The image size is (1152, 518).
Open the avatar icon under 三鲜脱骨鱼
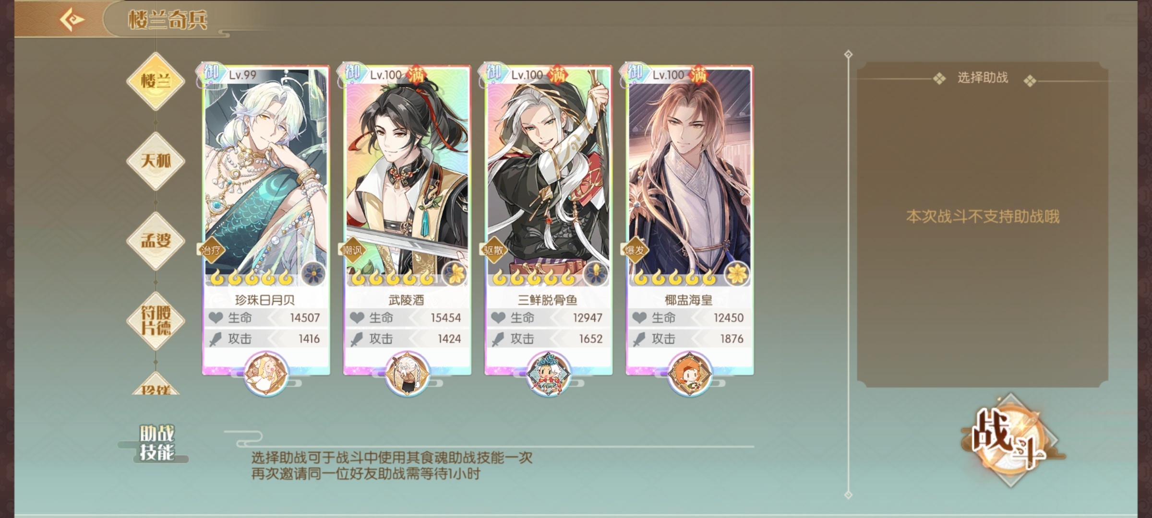(x=548, y=373)
